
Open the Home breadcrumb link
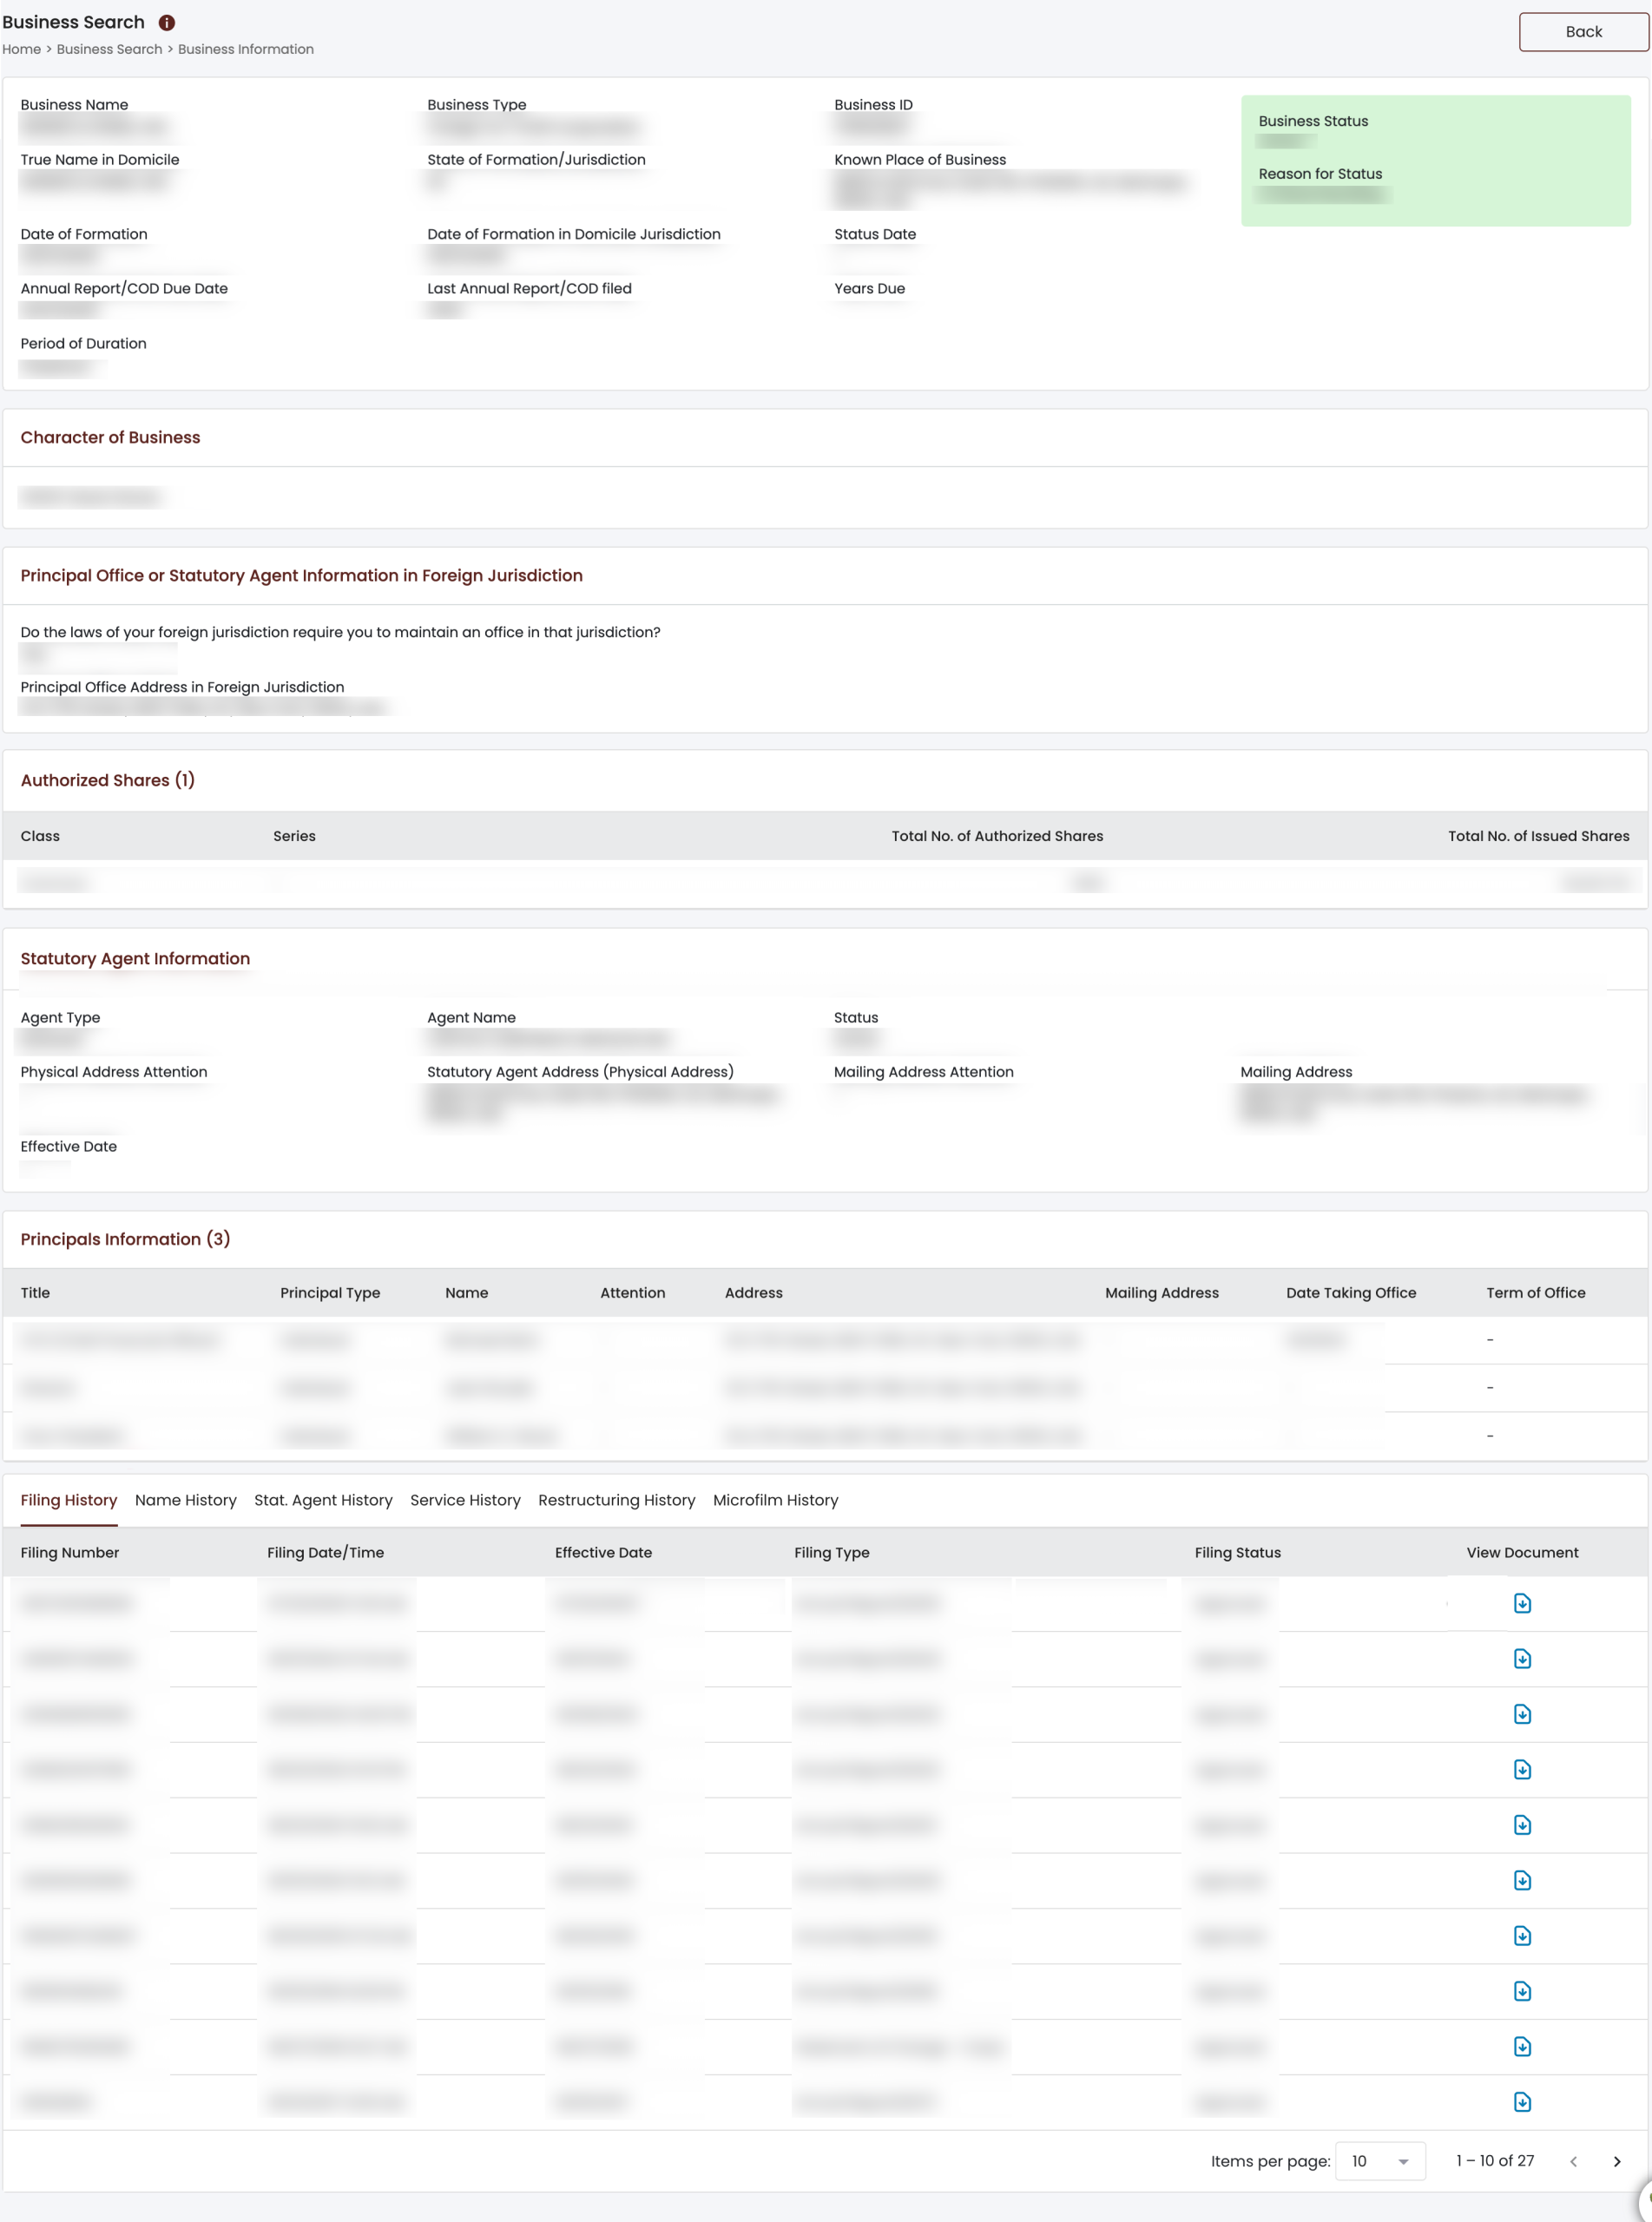point(21,49)
